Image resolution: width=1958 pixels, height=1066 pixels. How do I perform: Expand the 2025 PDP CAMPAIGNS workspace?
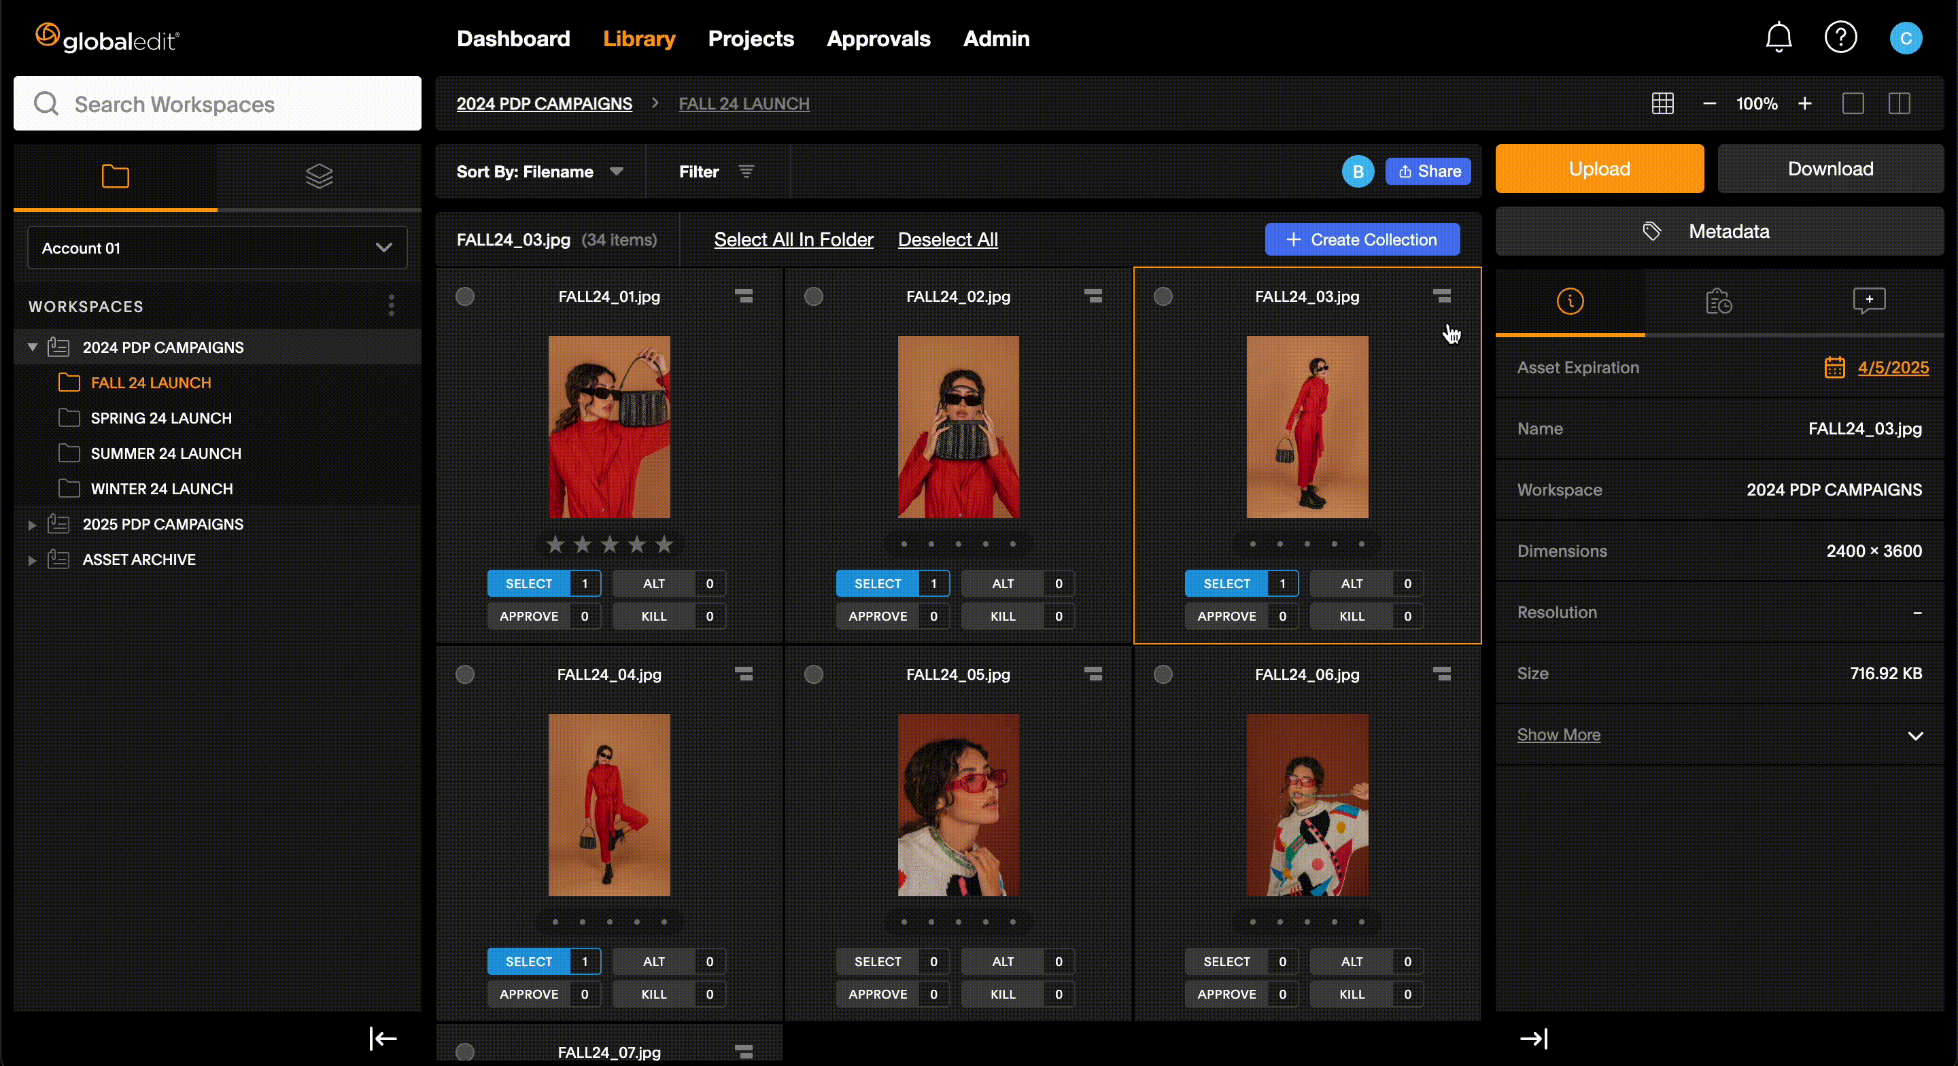coord(33,524)
